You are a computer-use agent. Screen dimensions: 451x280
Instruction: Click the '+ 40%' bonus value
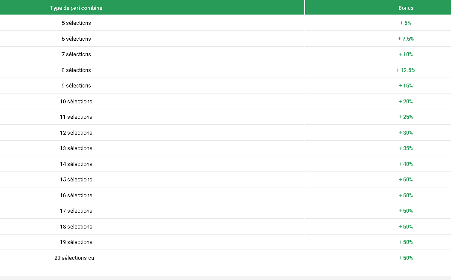[406, 164]
